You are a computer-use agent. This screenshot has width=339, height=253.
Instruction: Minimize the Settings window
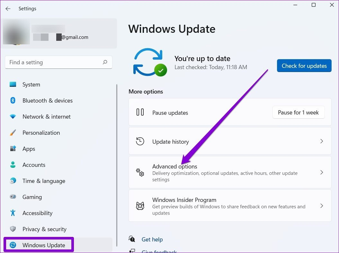295,5
